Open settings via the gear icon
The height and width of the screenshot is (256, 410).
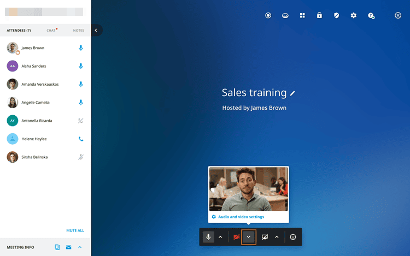(x=354, y=15)
